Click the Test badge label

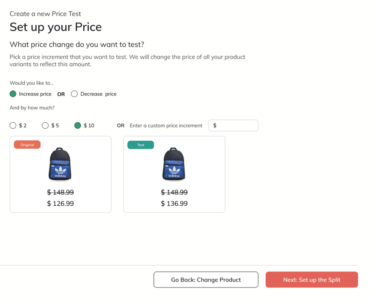coord(141,145)
